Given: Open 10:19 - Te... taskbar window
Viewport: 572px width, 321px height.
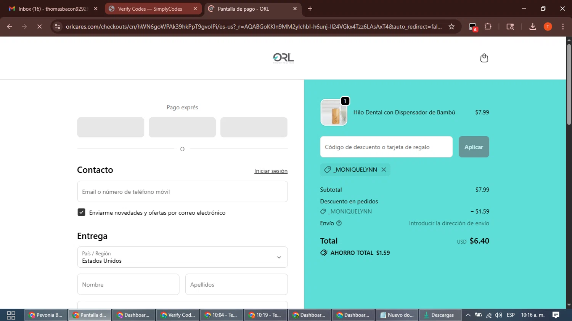Looking at the screenshot, I should [266, 315].
